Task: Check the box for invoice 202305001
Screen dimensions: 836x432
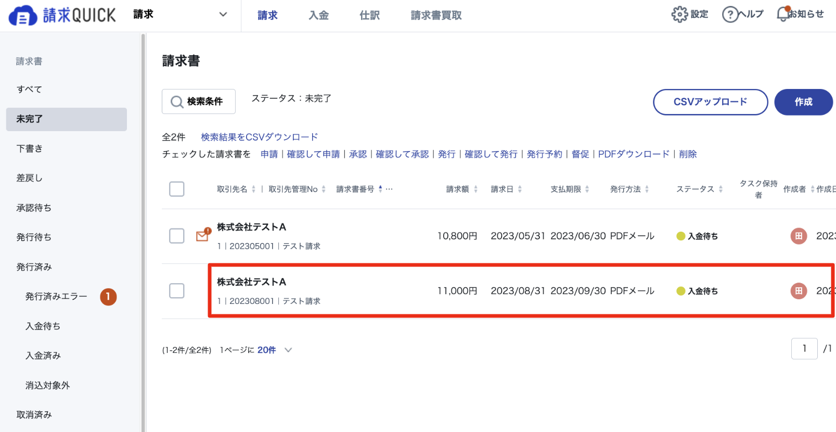Action: (177, 236)
